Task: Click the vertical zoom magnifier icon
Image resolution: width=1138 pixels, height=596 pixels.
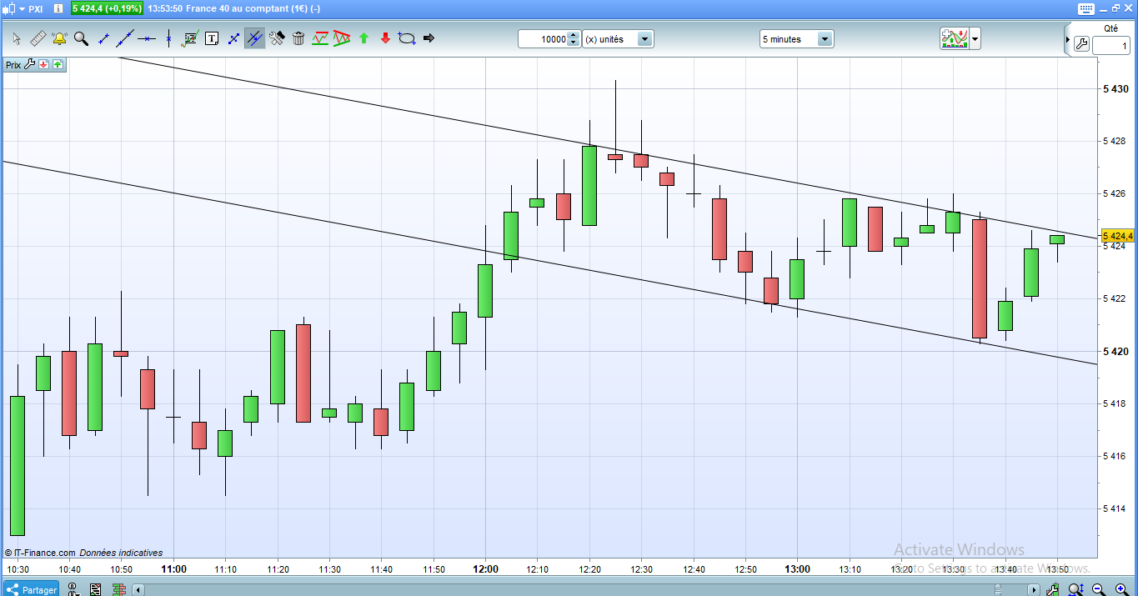Action: [1076, 589]
